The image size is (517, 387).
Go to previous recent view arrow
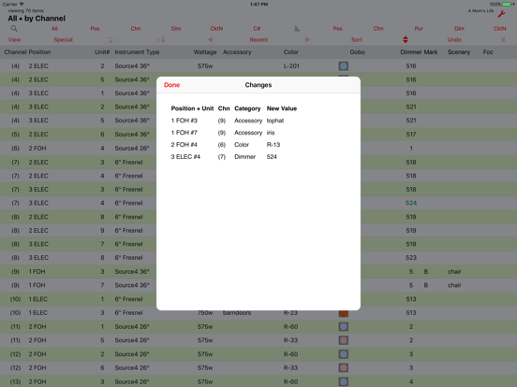(x=210, y=40)
